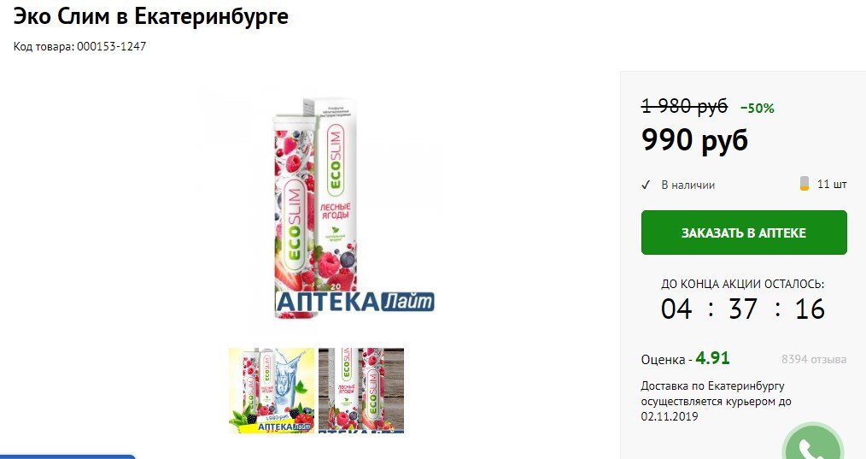
Task: Click the АПТЕКА Лайт watermark logo
Action: (355, 302)
